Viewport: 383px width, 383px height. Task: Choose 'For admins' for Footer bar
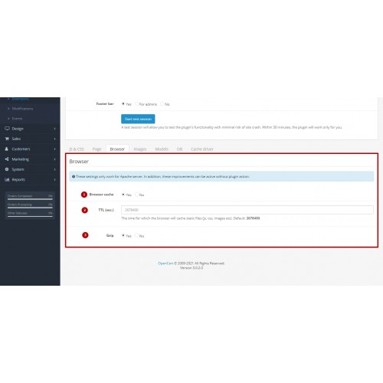(x=136, y=104)
